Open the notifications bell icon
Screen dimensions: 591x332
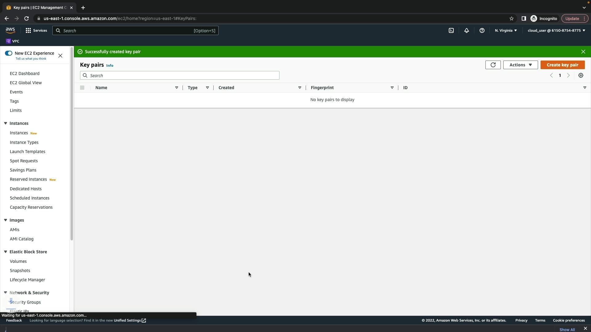click(x=467, y=30)
